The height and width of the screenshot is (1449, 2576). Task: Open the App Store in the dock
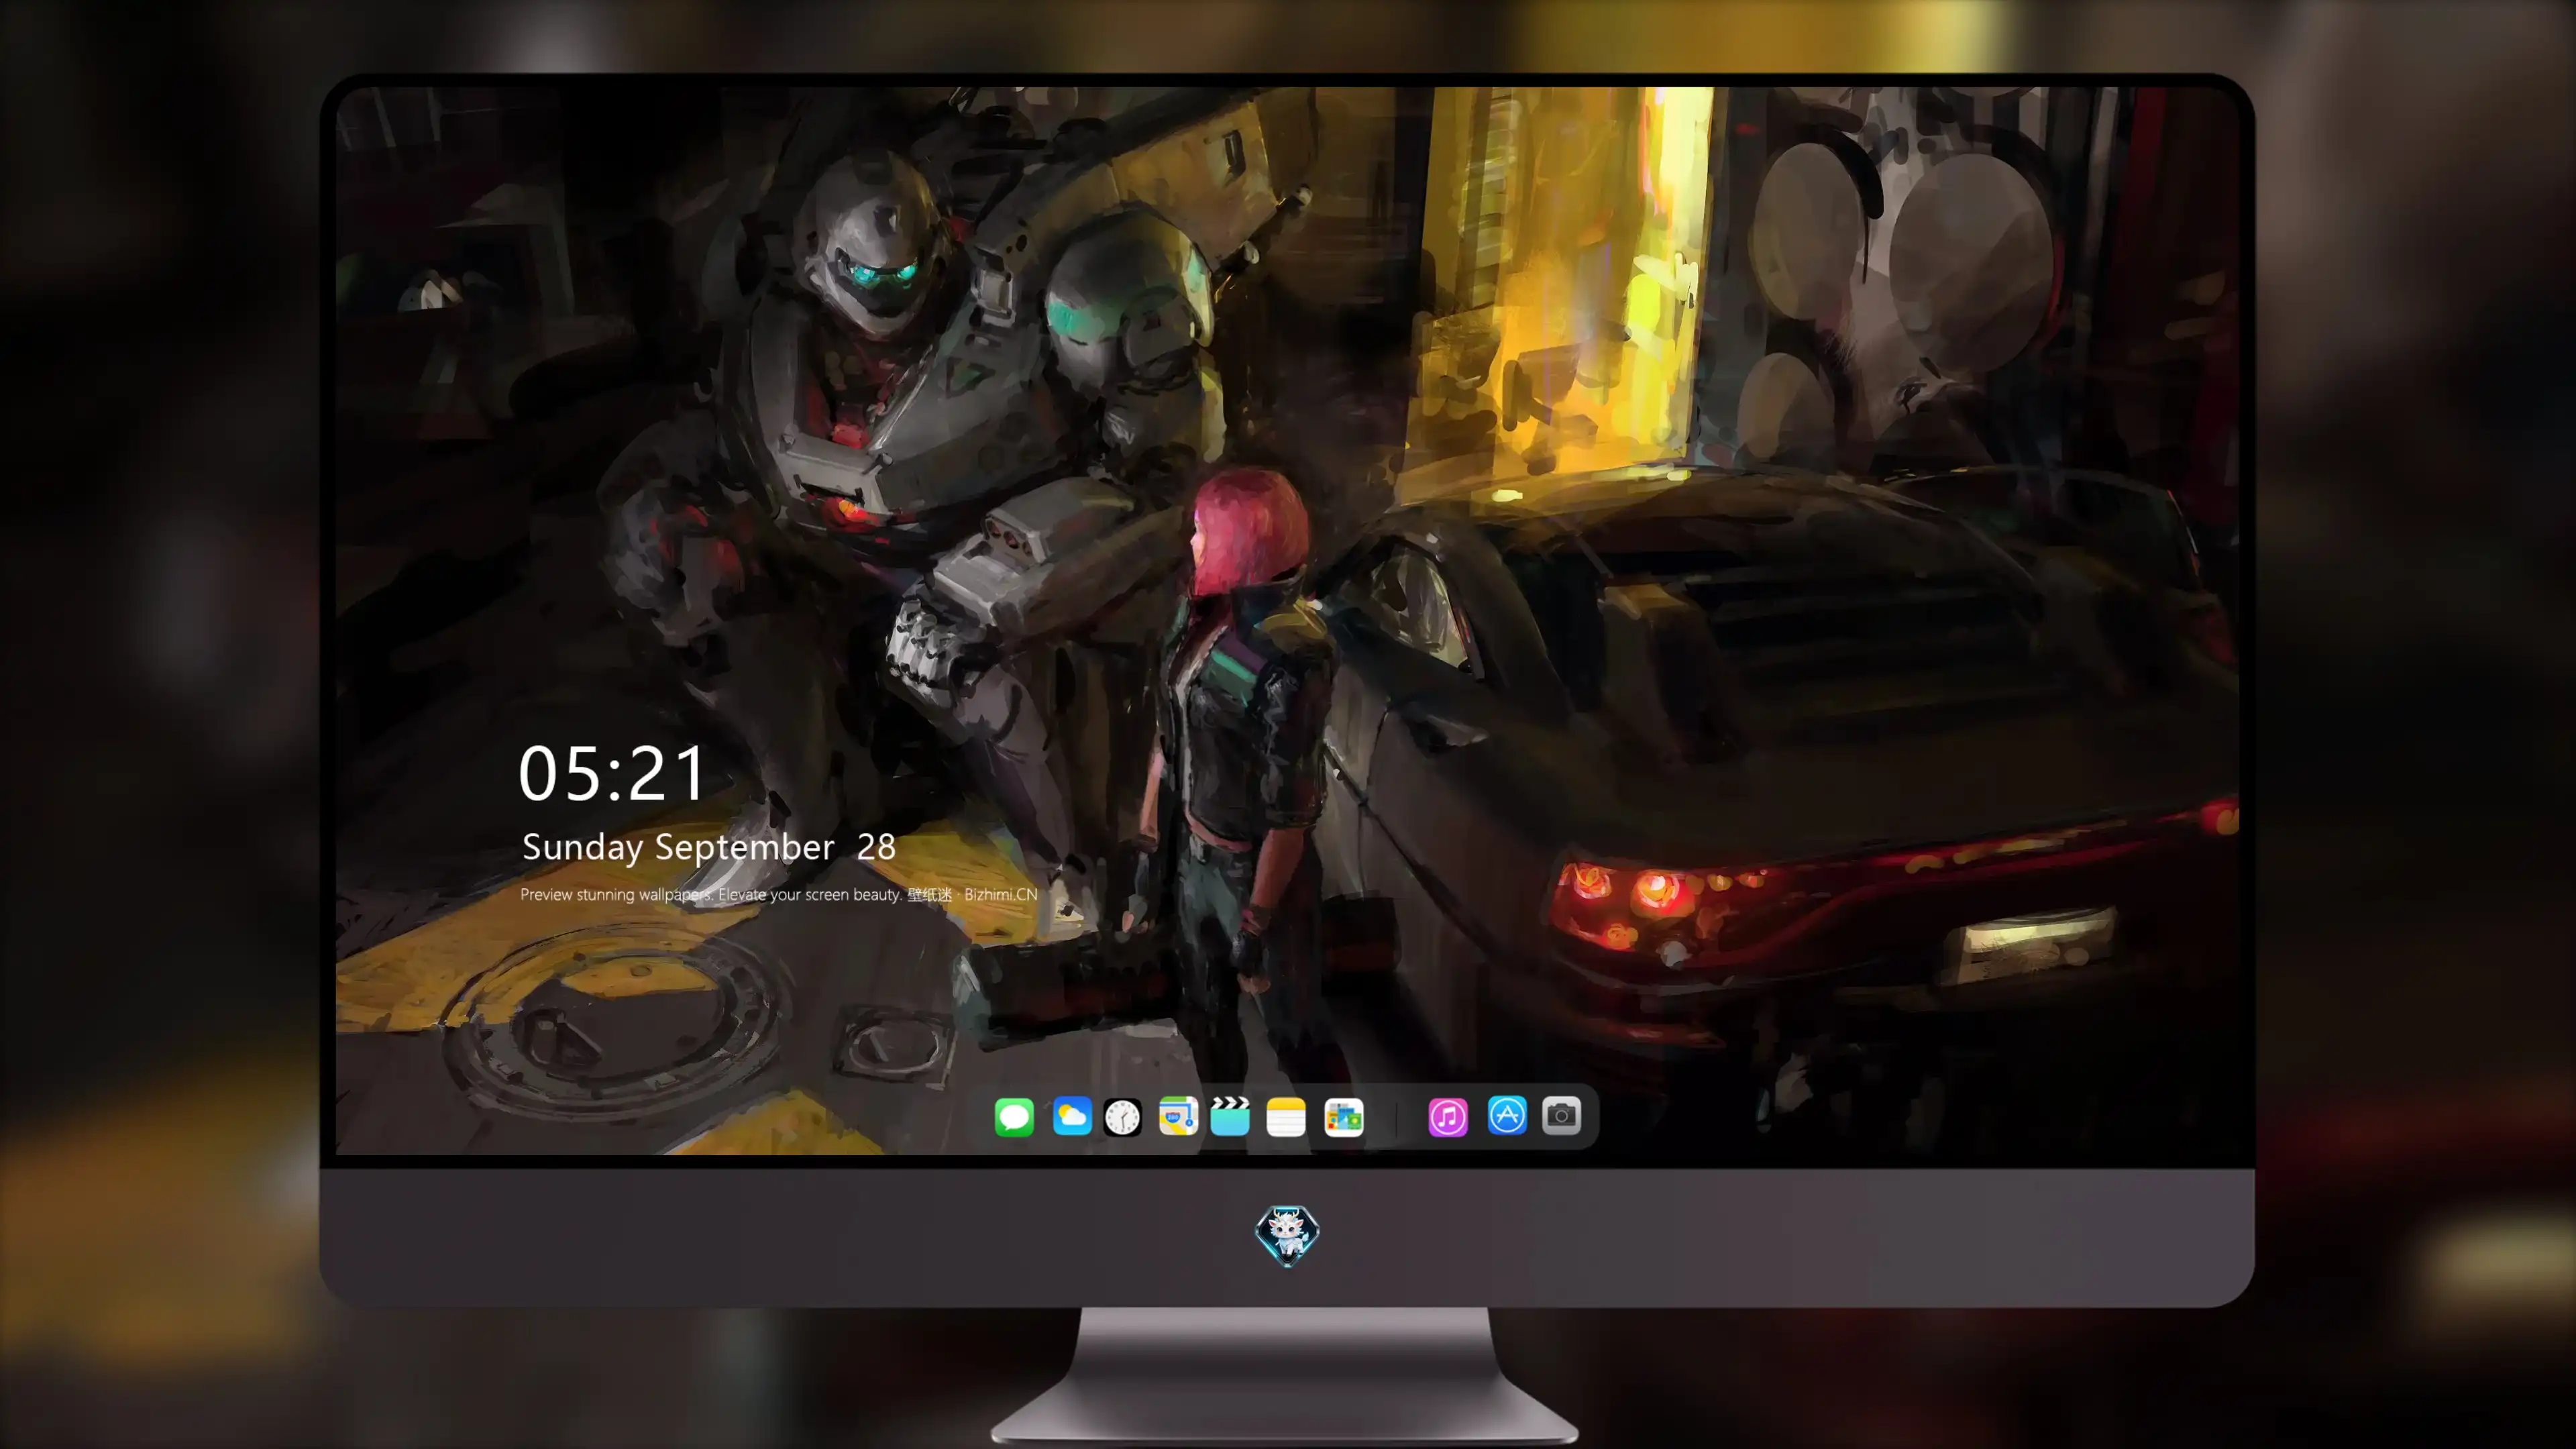point(1507,1115)
